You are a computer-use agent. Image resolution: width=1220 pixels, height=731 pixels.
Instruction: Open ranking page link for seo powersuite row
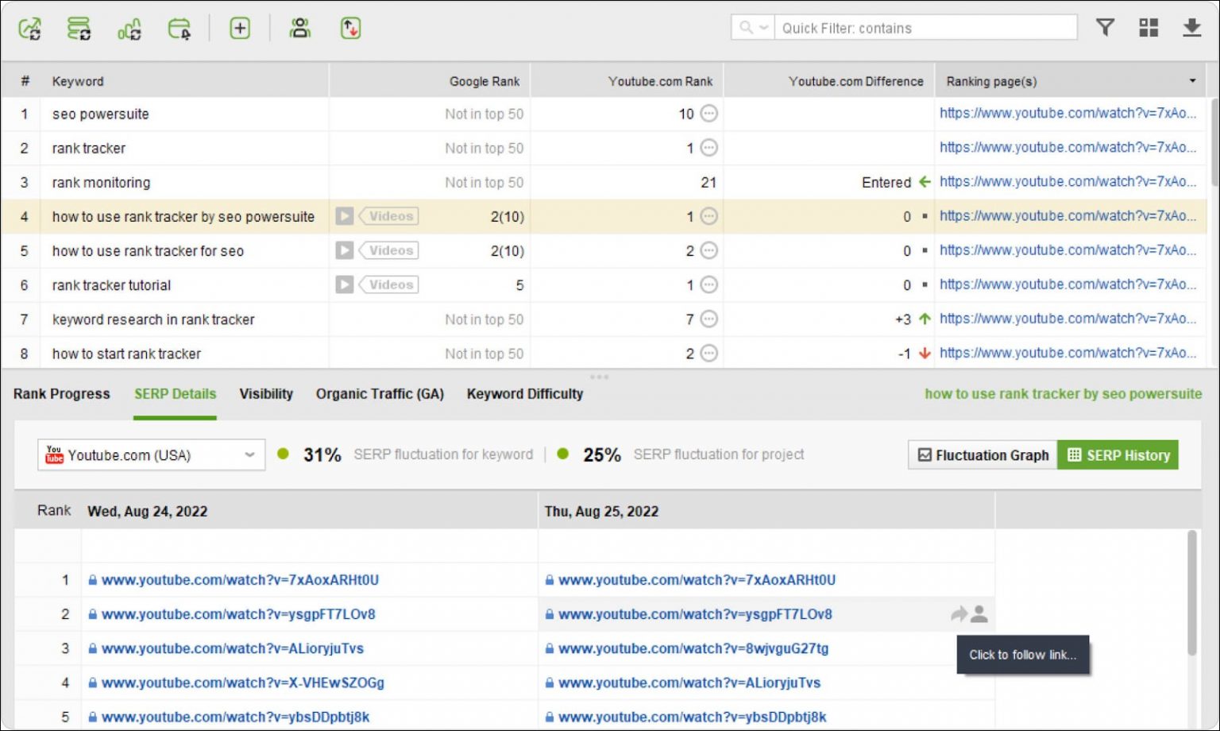pos(1067,113)
